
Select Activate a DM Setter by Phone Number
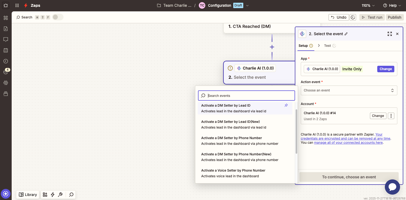tap(245, 141)
